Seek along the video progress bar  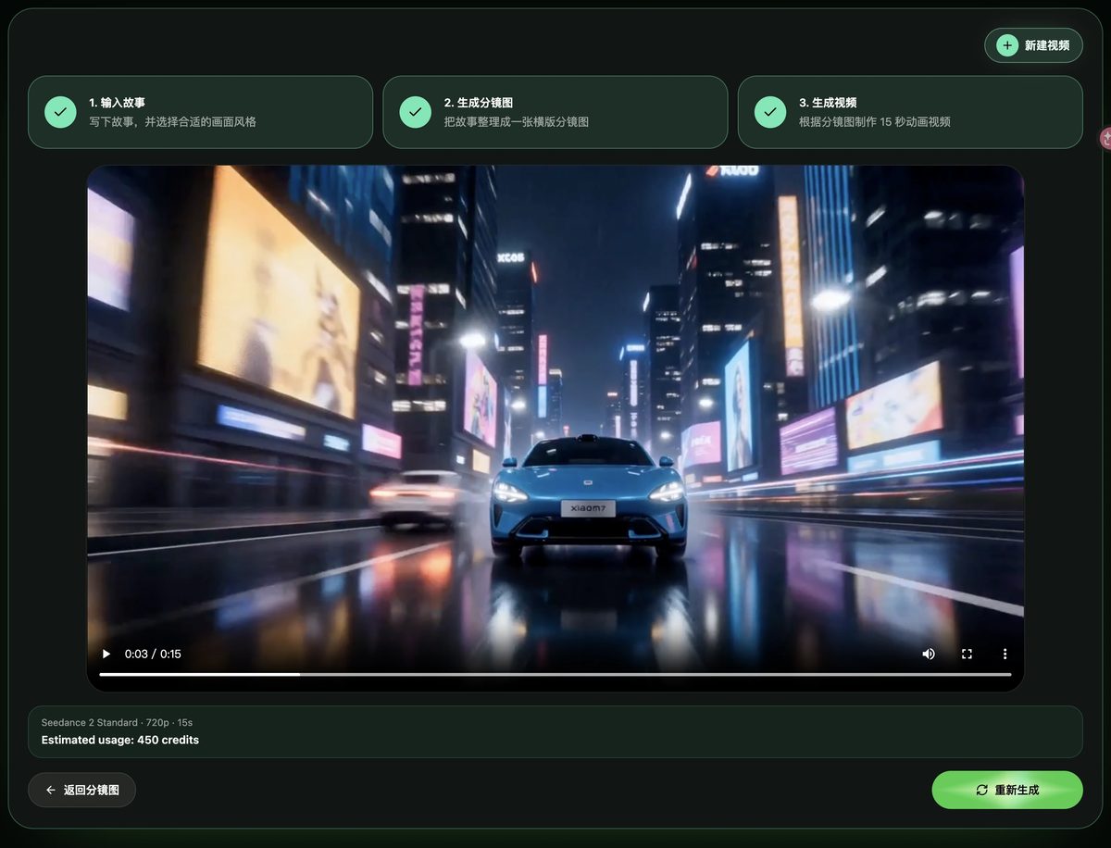tap(555, 675)
